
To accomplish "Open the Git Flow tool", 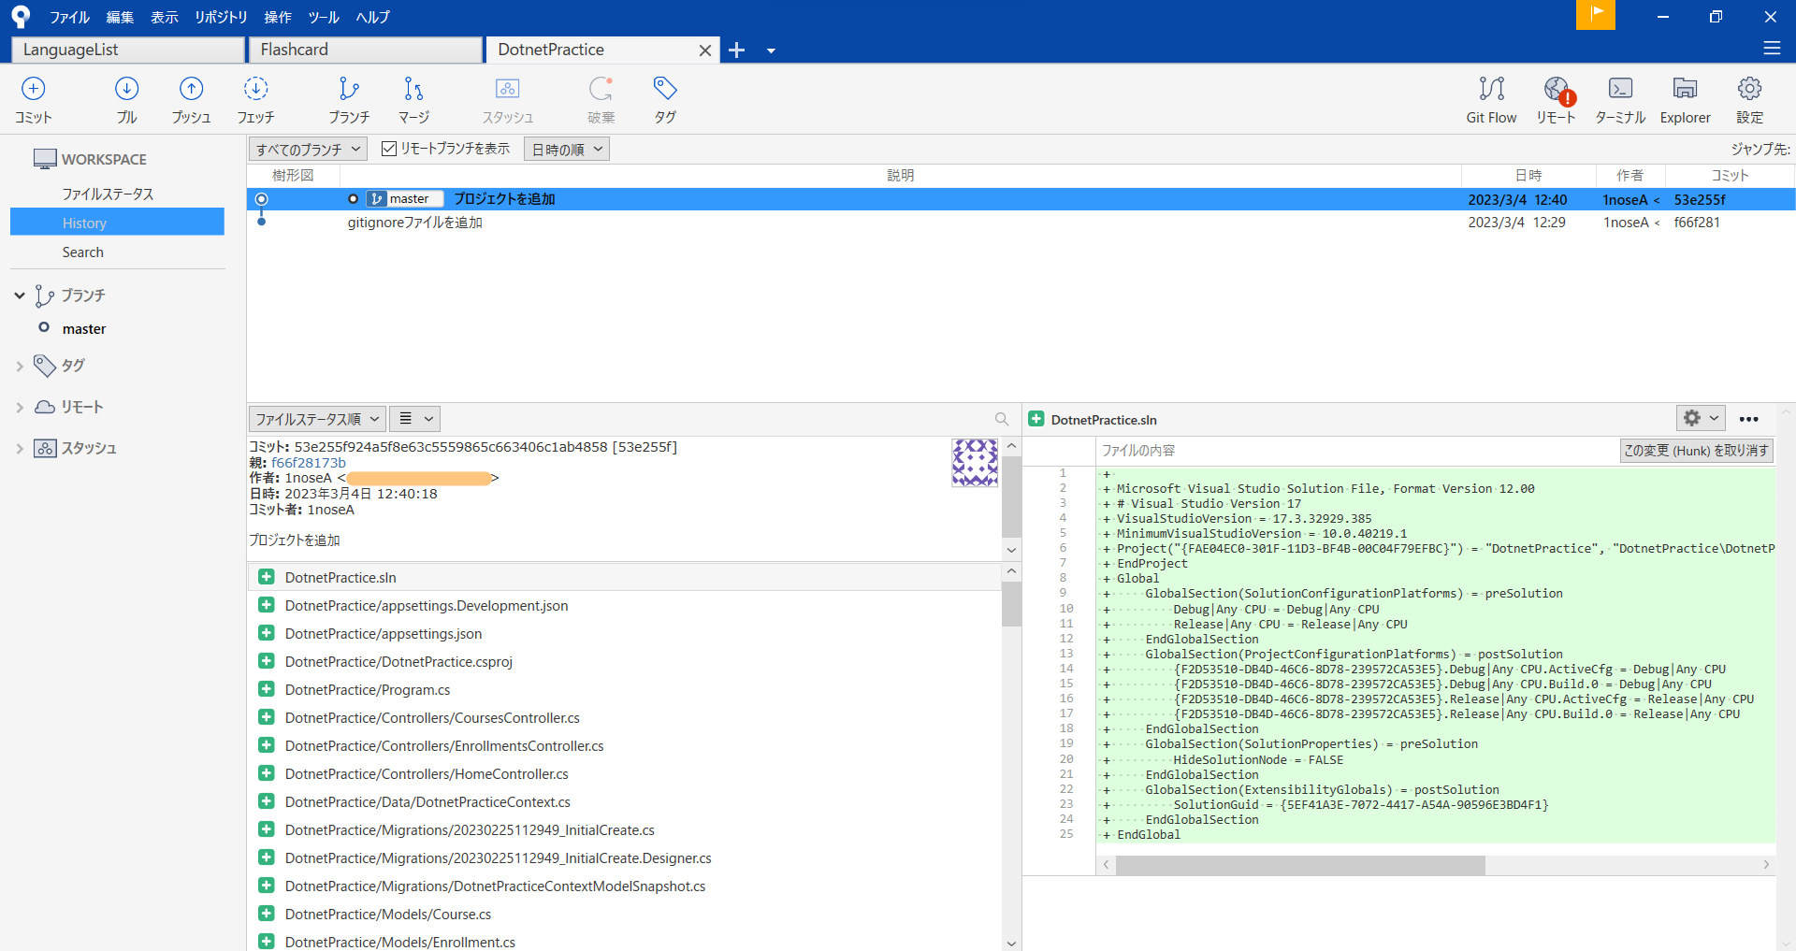I will [1491, 98].
